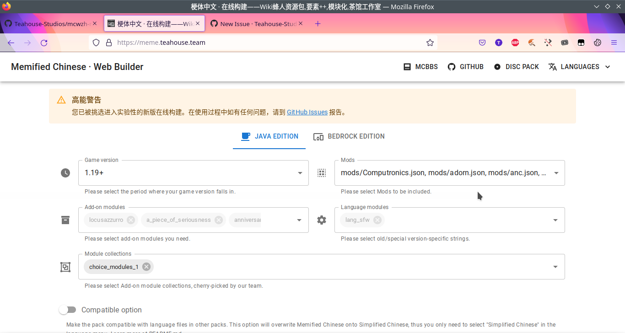
Task: Expand the LANGUAGES menu chevron
Action: click(608, 66)
